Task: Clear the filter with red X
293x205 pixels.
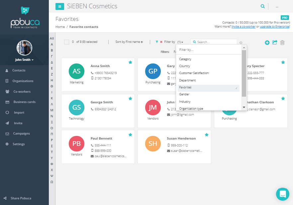Action: click(x=161, y=42)
